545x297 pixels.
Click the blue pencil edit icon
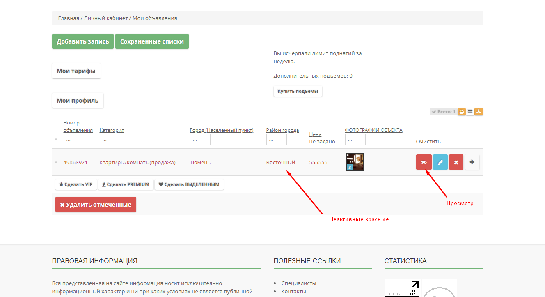[440, 162]
